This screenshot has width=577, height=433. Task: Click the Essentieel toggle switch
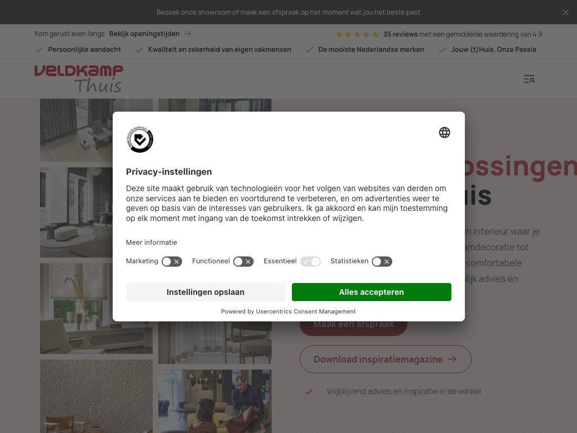pyautogui.click(x=310, y=262)
